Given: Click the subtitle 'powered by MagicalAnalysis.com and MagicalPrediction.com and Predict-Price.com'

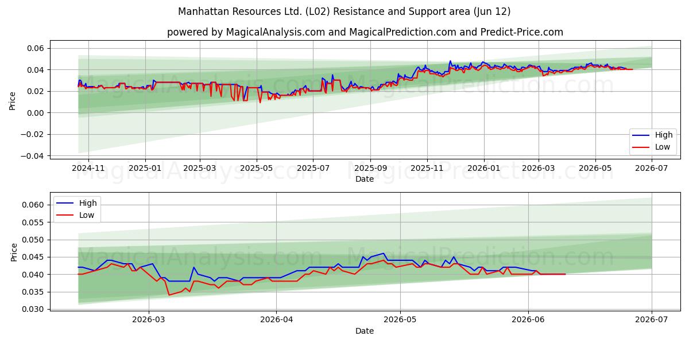Looking at the screenshot, I should coord(365,32).
